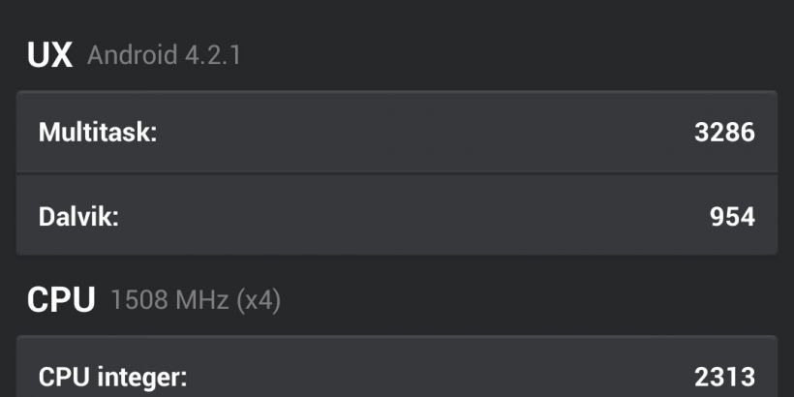794x397 pixels.
Task: Click the divider between Multitask and Dalvik
Action: point(397,173)
